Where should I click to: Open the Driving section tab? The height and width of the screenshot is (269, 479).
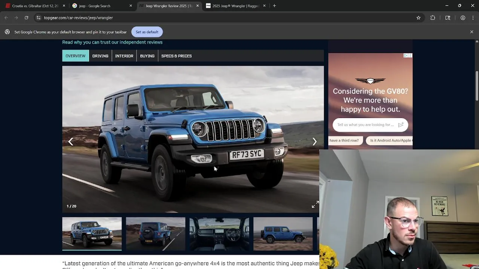click(100, 56)
